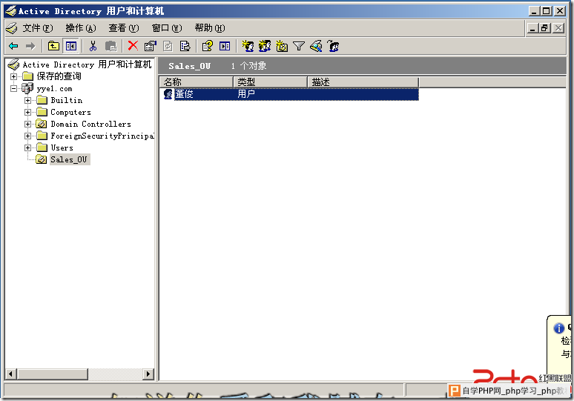Create a new organizational unit icon
This screenshot has width=574, height=401.
[x=282, y=46]
